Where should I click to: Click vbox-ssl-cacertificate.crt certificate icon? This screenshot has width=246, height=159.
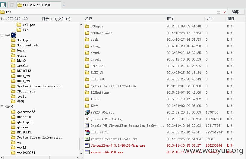87,139
